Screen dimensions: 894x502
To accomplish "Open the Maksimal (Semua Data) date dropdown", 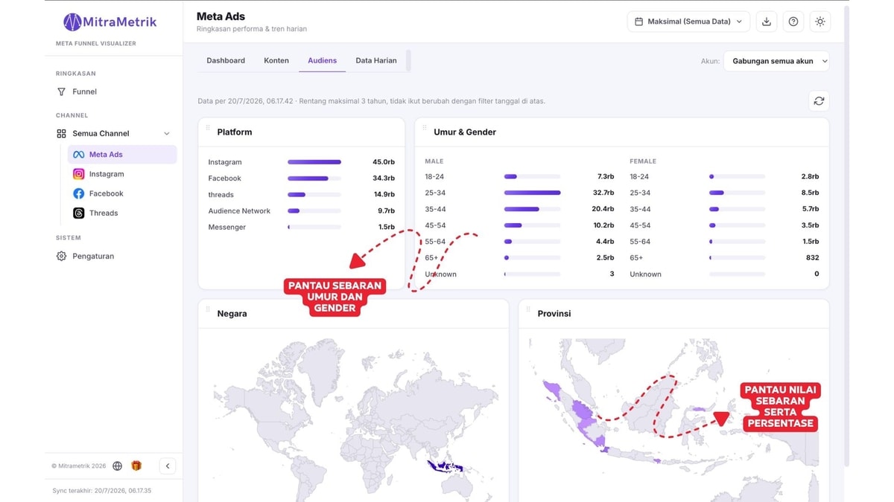I will coord(688,22).
